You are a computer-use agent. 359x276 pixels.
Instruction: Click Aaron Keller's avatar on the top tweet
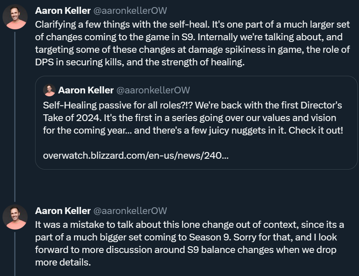click(x=15, y=17)
